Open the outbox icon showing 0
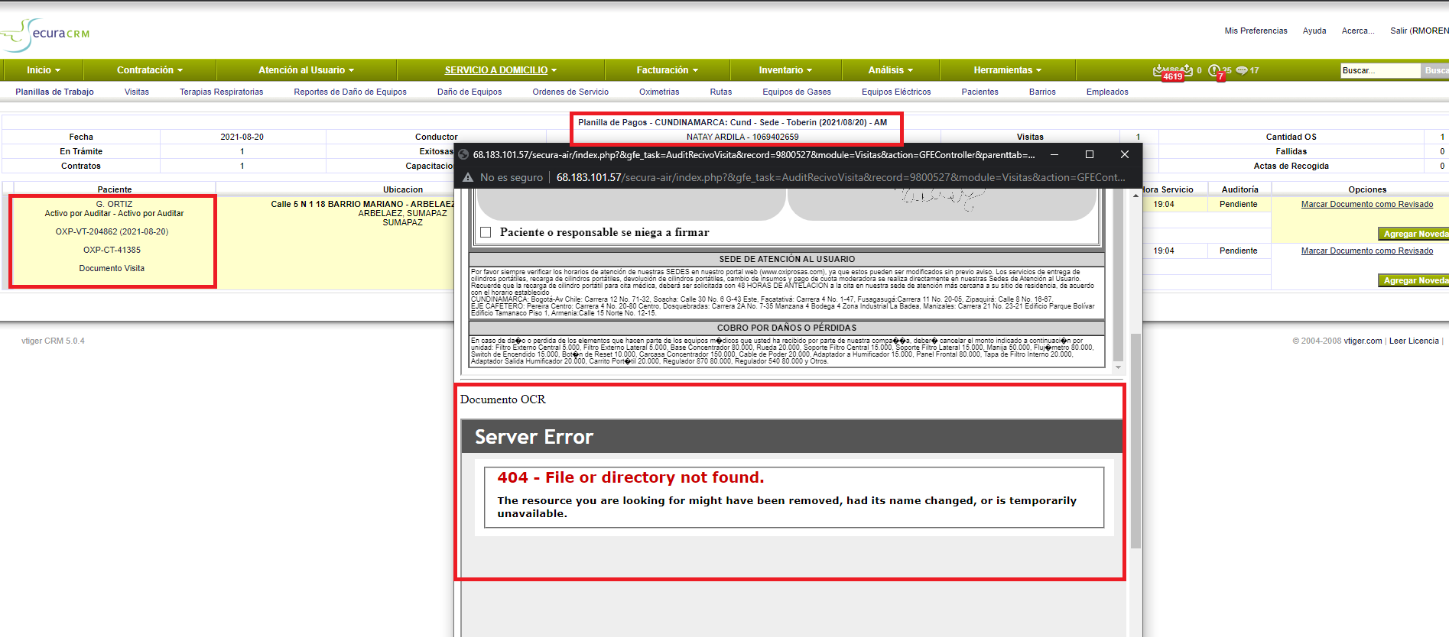The image size is (1449, 637). point(1187,70)
